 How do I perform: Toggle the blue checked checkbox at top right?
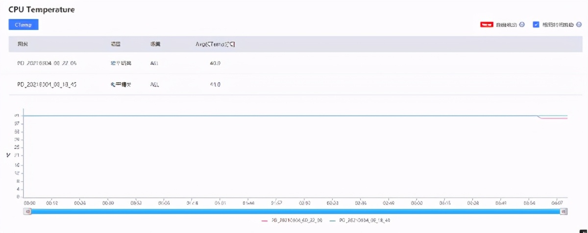tap(536, 24)
